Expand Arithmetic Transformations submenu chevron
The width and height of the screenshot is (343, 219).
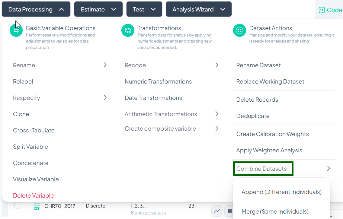click(217, 114)
